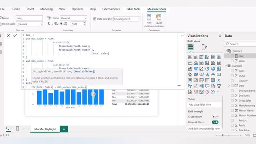Cancel formula with the X icon
Screen dimensions: 256x144
pyautogui.click(x=9, y=36)
